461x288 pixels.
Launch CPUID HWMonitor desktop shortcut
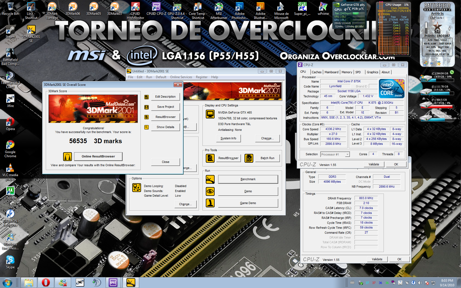click(135, 11)
